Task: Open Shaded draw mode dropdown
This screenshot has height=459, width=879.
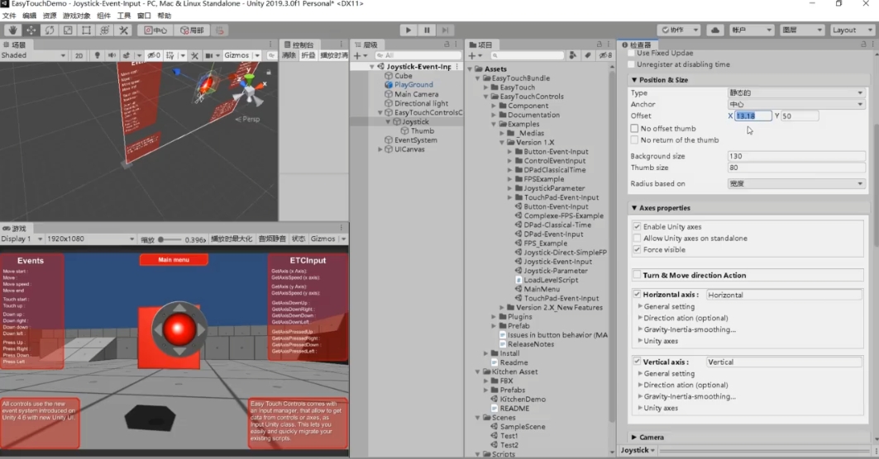Action: coord(34,55)
